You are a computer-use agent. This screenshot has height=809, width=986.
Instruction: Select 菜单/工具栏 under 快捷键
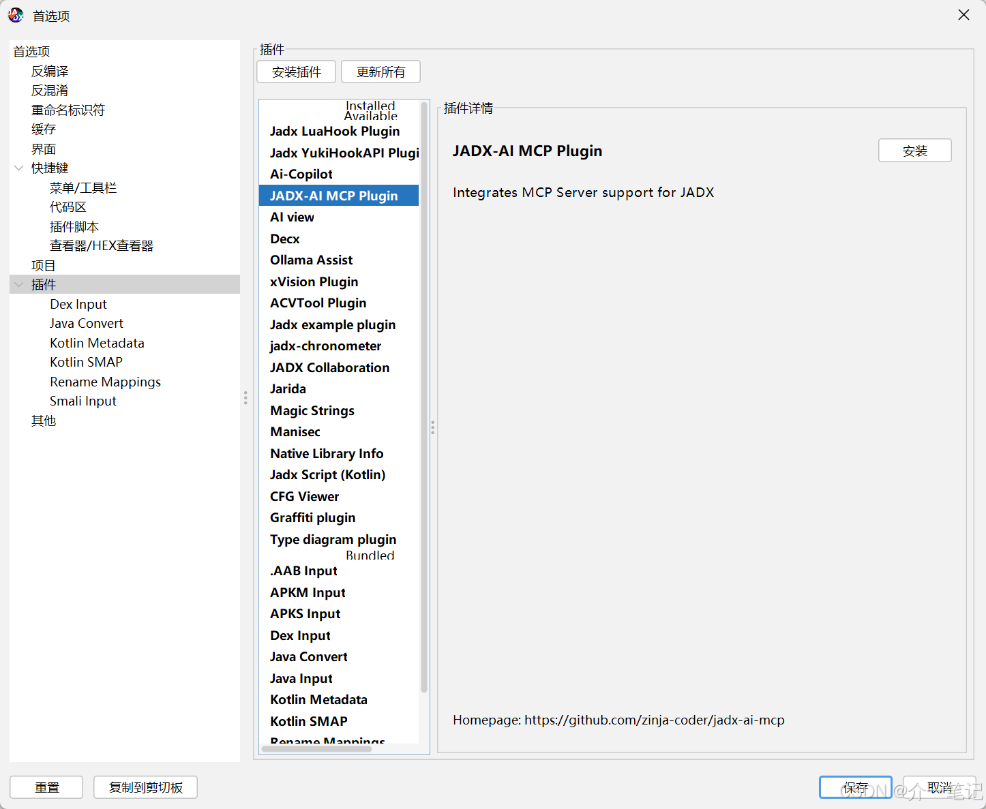coord(83,187)
